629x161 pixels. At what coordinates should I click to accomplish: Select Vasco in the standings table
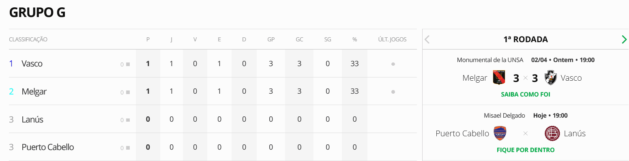click(x=32, y=64)
